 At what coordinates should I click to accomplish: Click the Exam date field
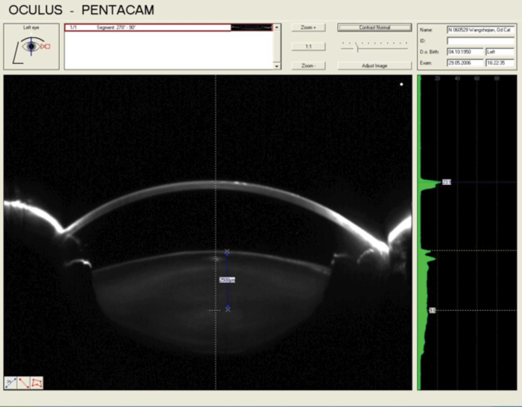coord(465,63)
